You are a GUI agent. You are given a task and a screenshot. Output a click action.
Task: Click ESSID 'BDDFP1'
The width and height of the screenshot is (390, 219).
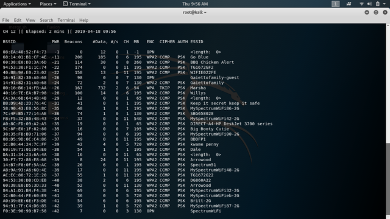click(x=198, y=139)
